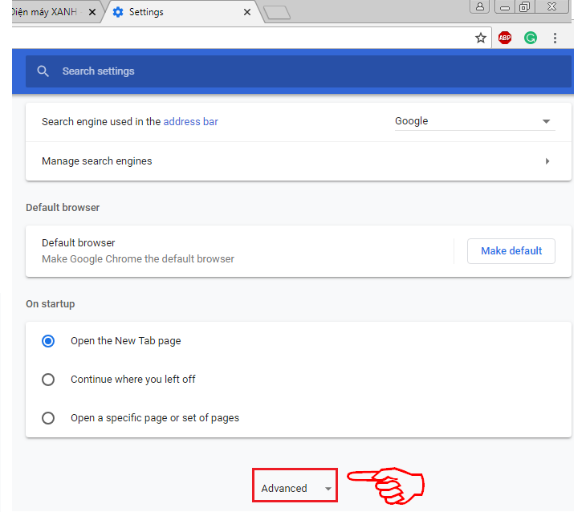Open the Google search engine dropdown
The image size is (586, 512).
click(x=474, y=121)
